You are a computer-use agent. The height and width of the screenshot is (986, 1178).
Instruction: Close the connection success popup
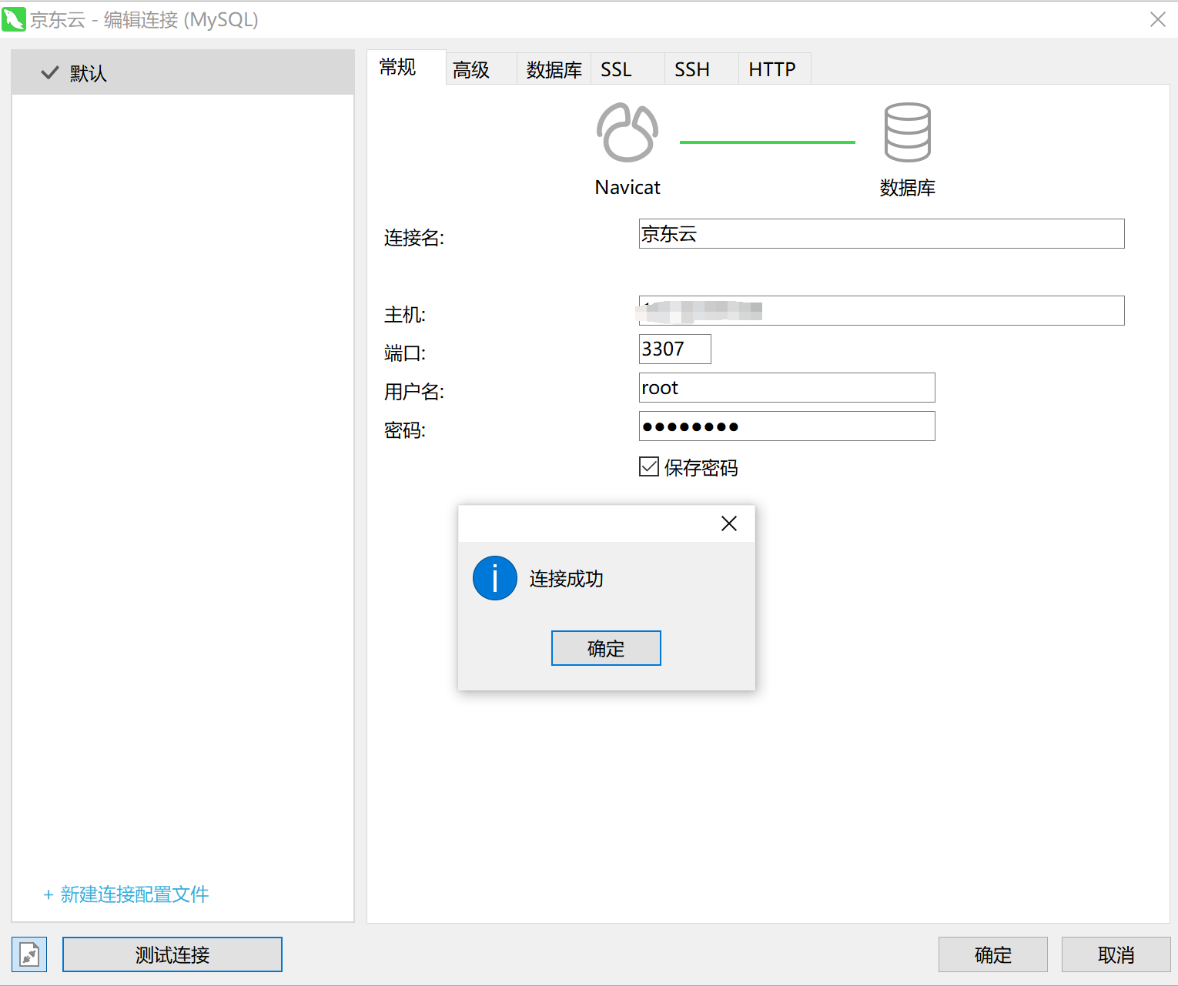728,523
